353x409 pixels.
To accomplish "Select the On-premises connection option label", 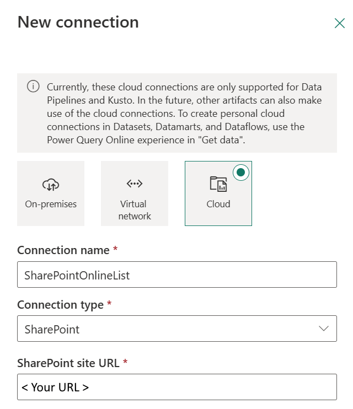I will point(51,204).
